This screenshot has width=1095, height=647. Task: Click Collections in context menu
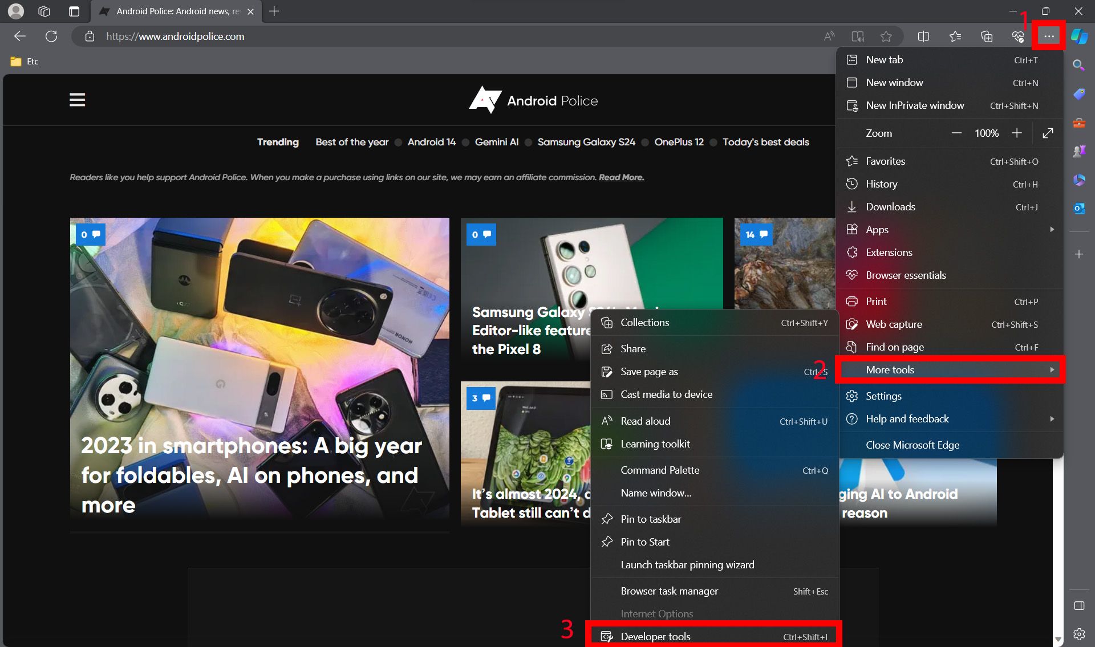(x=644, y=322)
